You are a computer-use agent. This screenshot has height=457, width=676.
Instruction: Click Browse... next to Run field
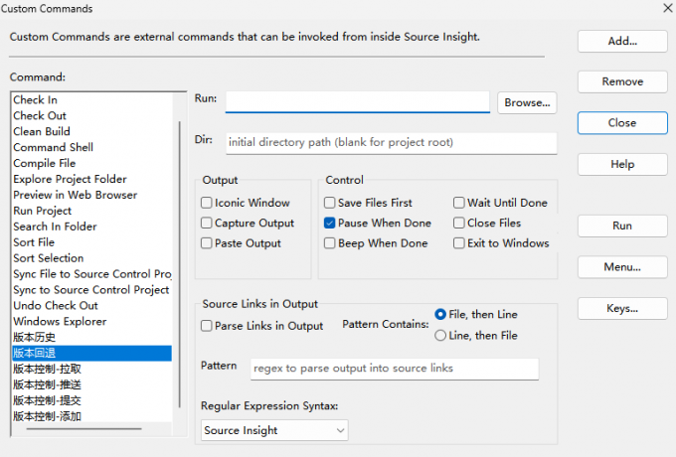click(x=527, y=102)
